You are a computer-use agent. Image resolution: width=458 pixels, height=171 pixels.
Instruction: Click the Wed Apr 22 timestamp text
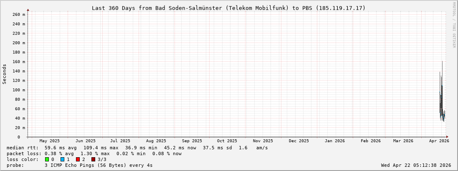click(416, 165)
